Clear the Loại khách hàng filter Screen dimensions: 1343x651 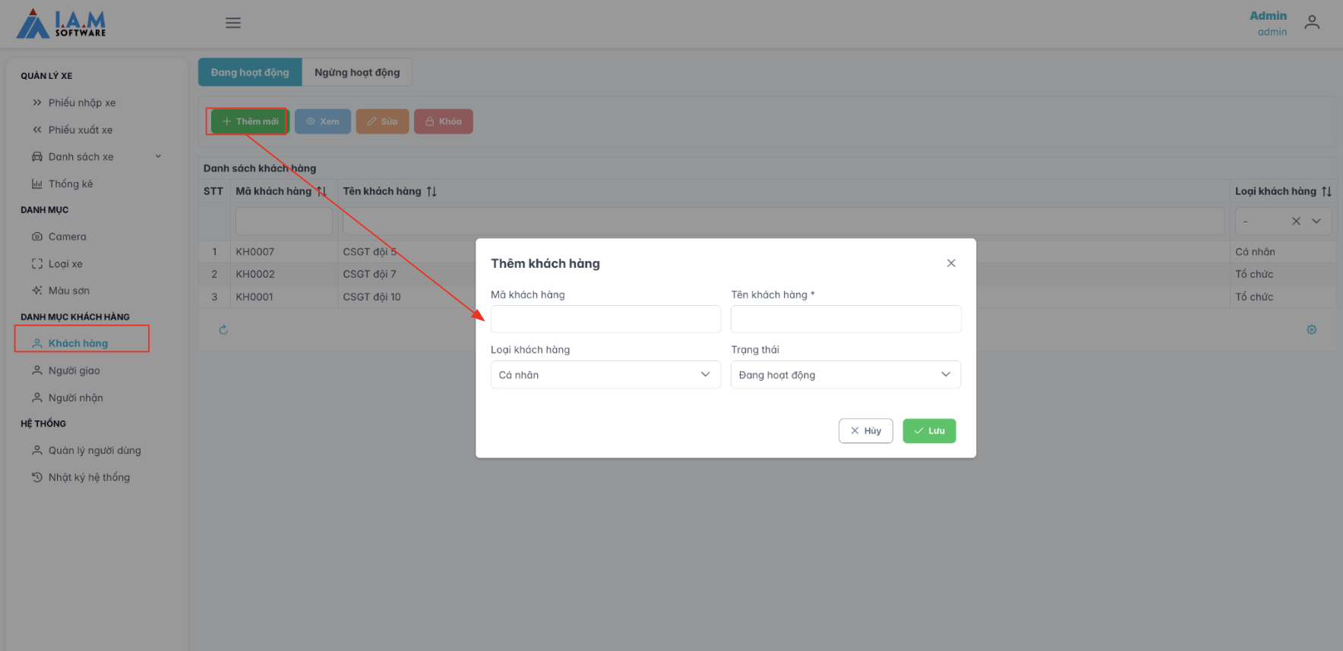[1296, 222]
